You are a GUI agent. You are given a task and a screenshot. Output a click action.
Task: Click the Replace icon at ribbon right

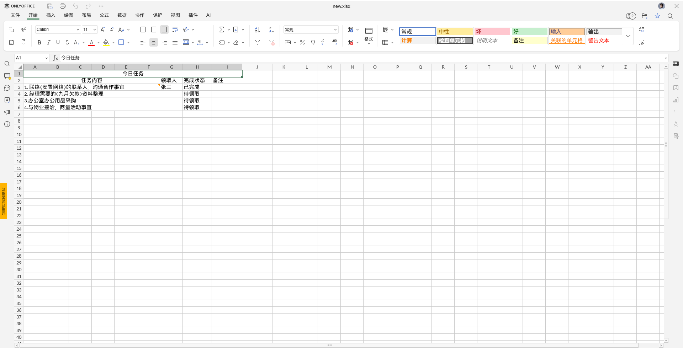coord(641,30)
